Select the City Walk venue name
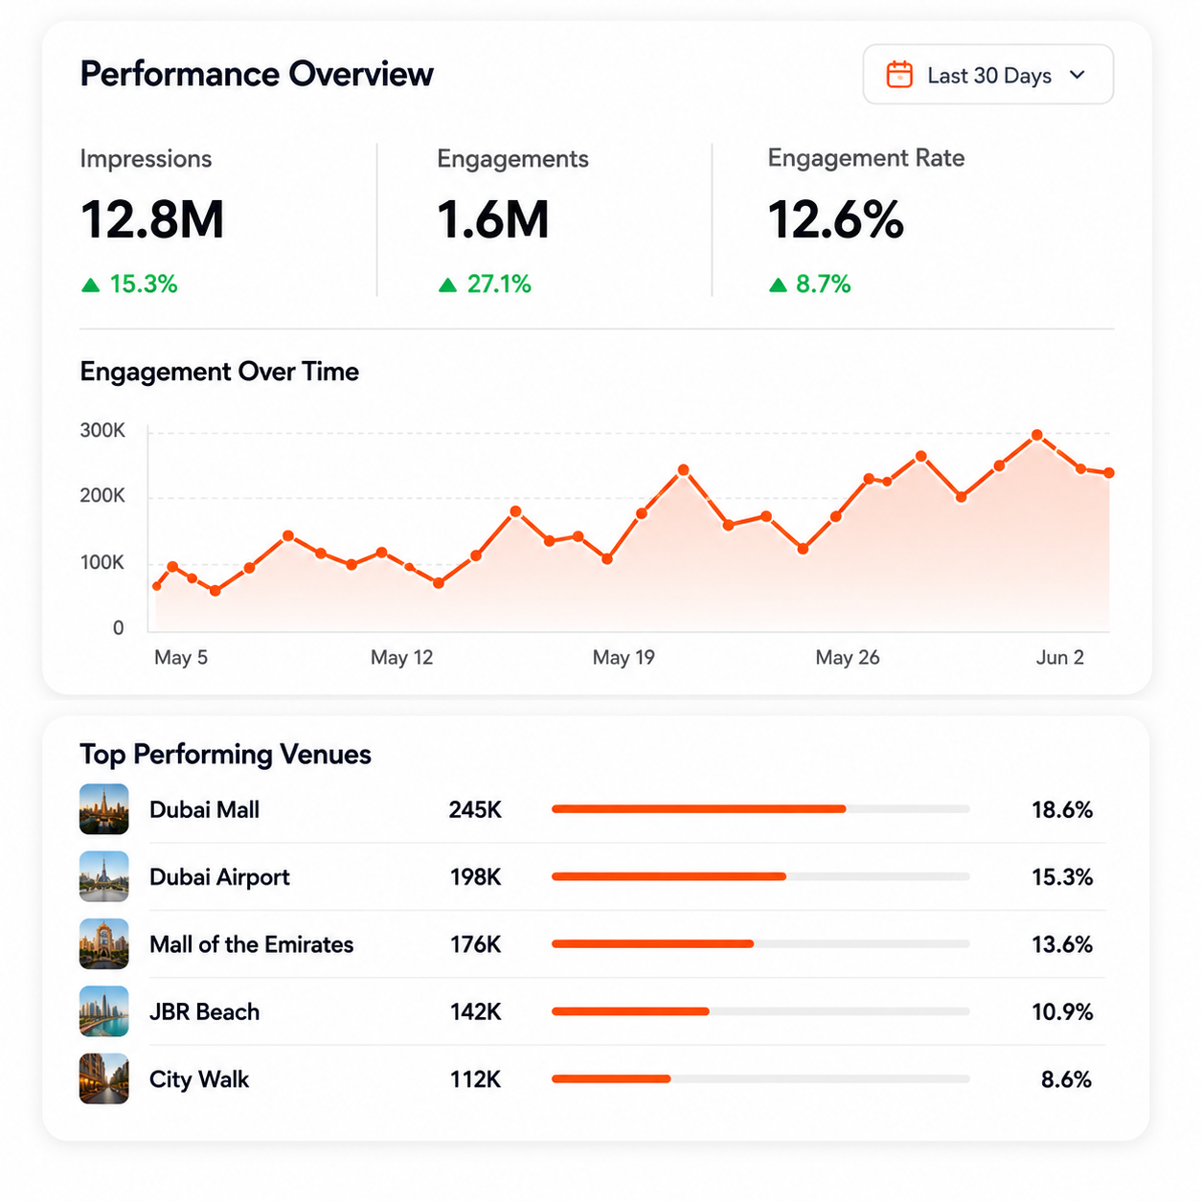Screen dimensions: 1201x1201 (x=199, y=1080)
